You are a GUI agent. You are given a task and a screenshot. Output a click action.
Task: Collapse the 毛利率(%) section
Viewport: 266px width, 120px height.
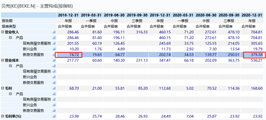pyautogui.click(x=3, y=116)
